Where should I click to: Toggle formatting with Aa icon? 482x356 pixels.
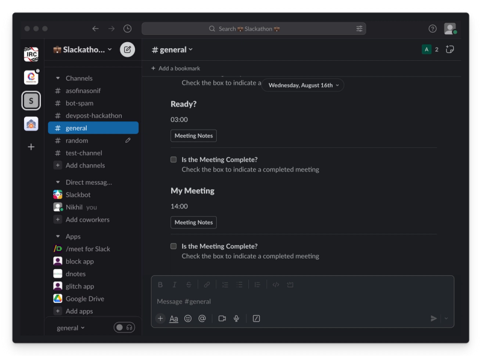[174, 319]
